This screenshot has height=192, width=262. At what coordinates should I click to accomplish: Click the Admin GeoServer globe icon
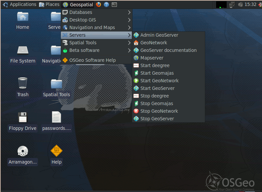(136, 35)
